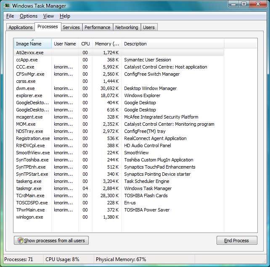Viewport: 270px width, 267px height.
Task: Click TOSHIBA Flash Cards description
Action: pyautogui.click(x=146, y=196)
